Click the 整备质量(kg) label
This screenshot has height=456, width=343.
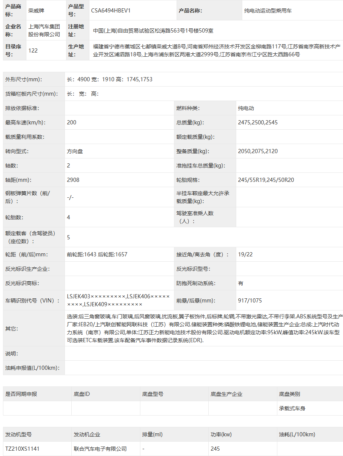click(x=193, y=151)
